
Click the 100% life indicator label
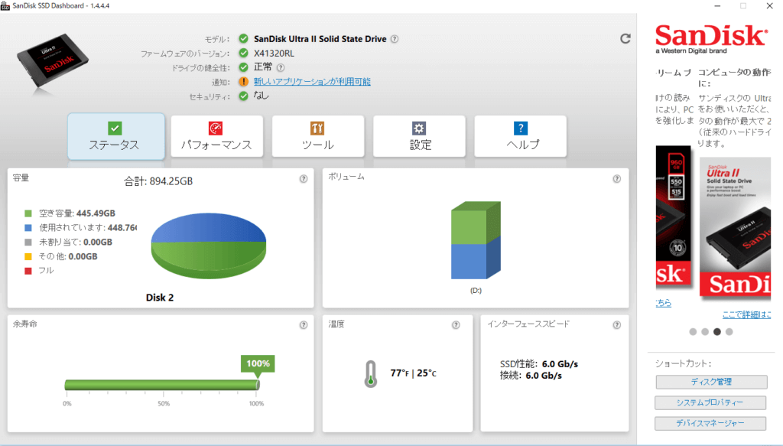258,363
